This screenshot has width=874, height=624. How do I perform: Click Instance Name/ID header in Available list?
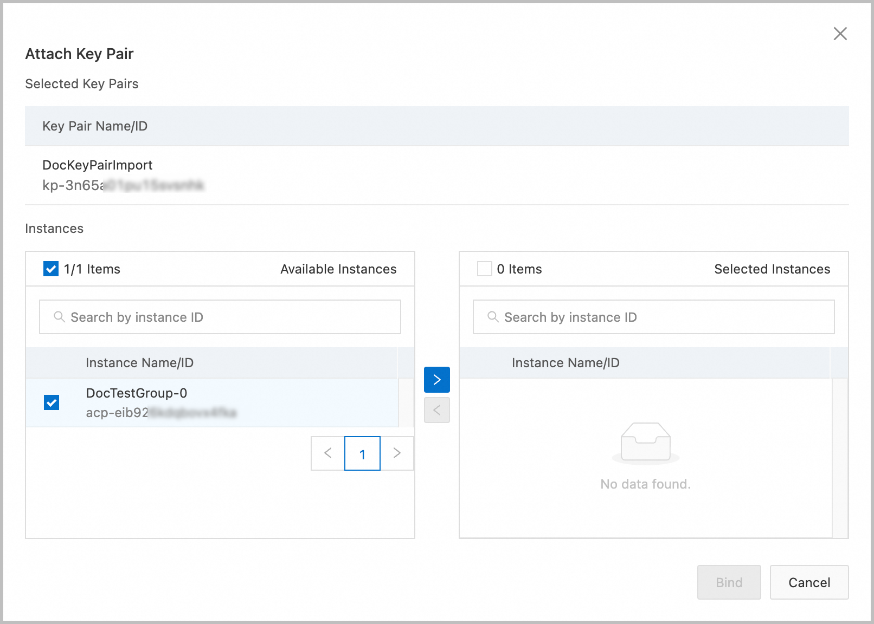(x=139, y=363)
